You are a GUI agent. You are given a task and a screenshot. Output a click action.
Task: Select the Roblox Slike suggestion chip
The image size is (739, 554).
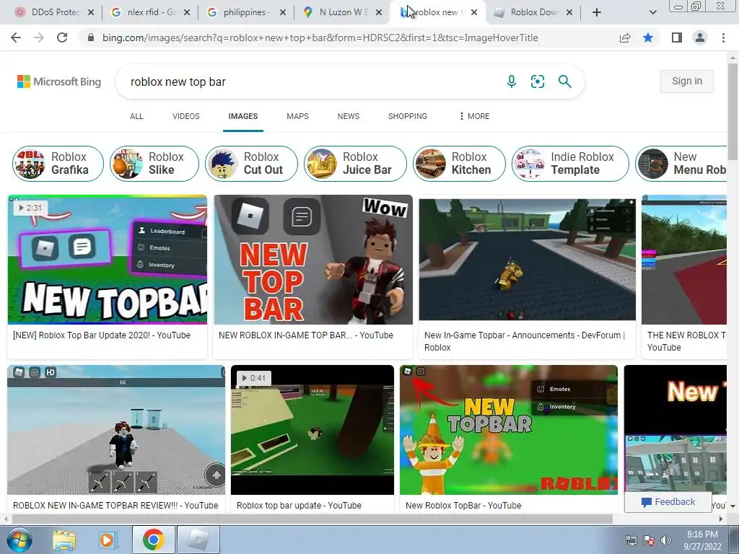click(154, 163)
